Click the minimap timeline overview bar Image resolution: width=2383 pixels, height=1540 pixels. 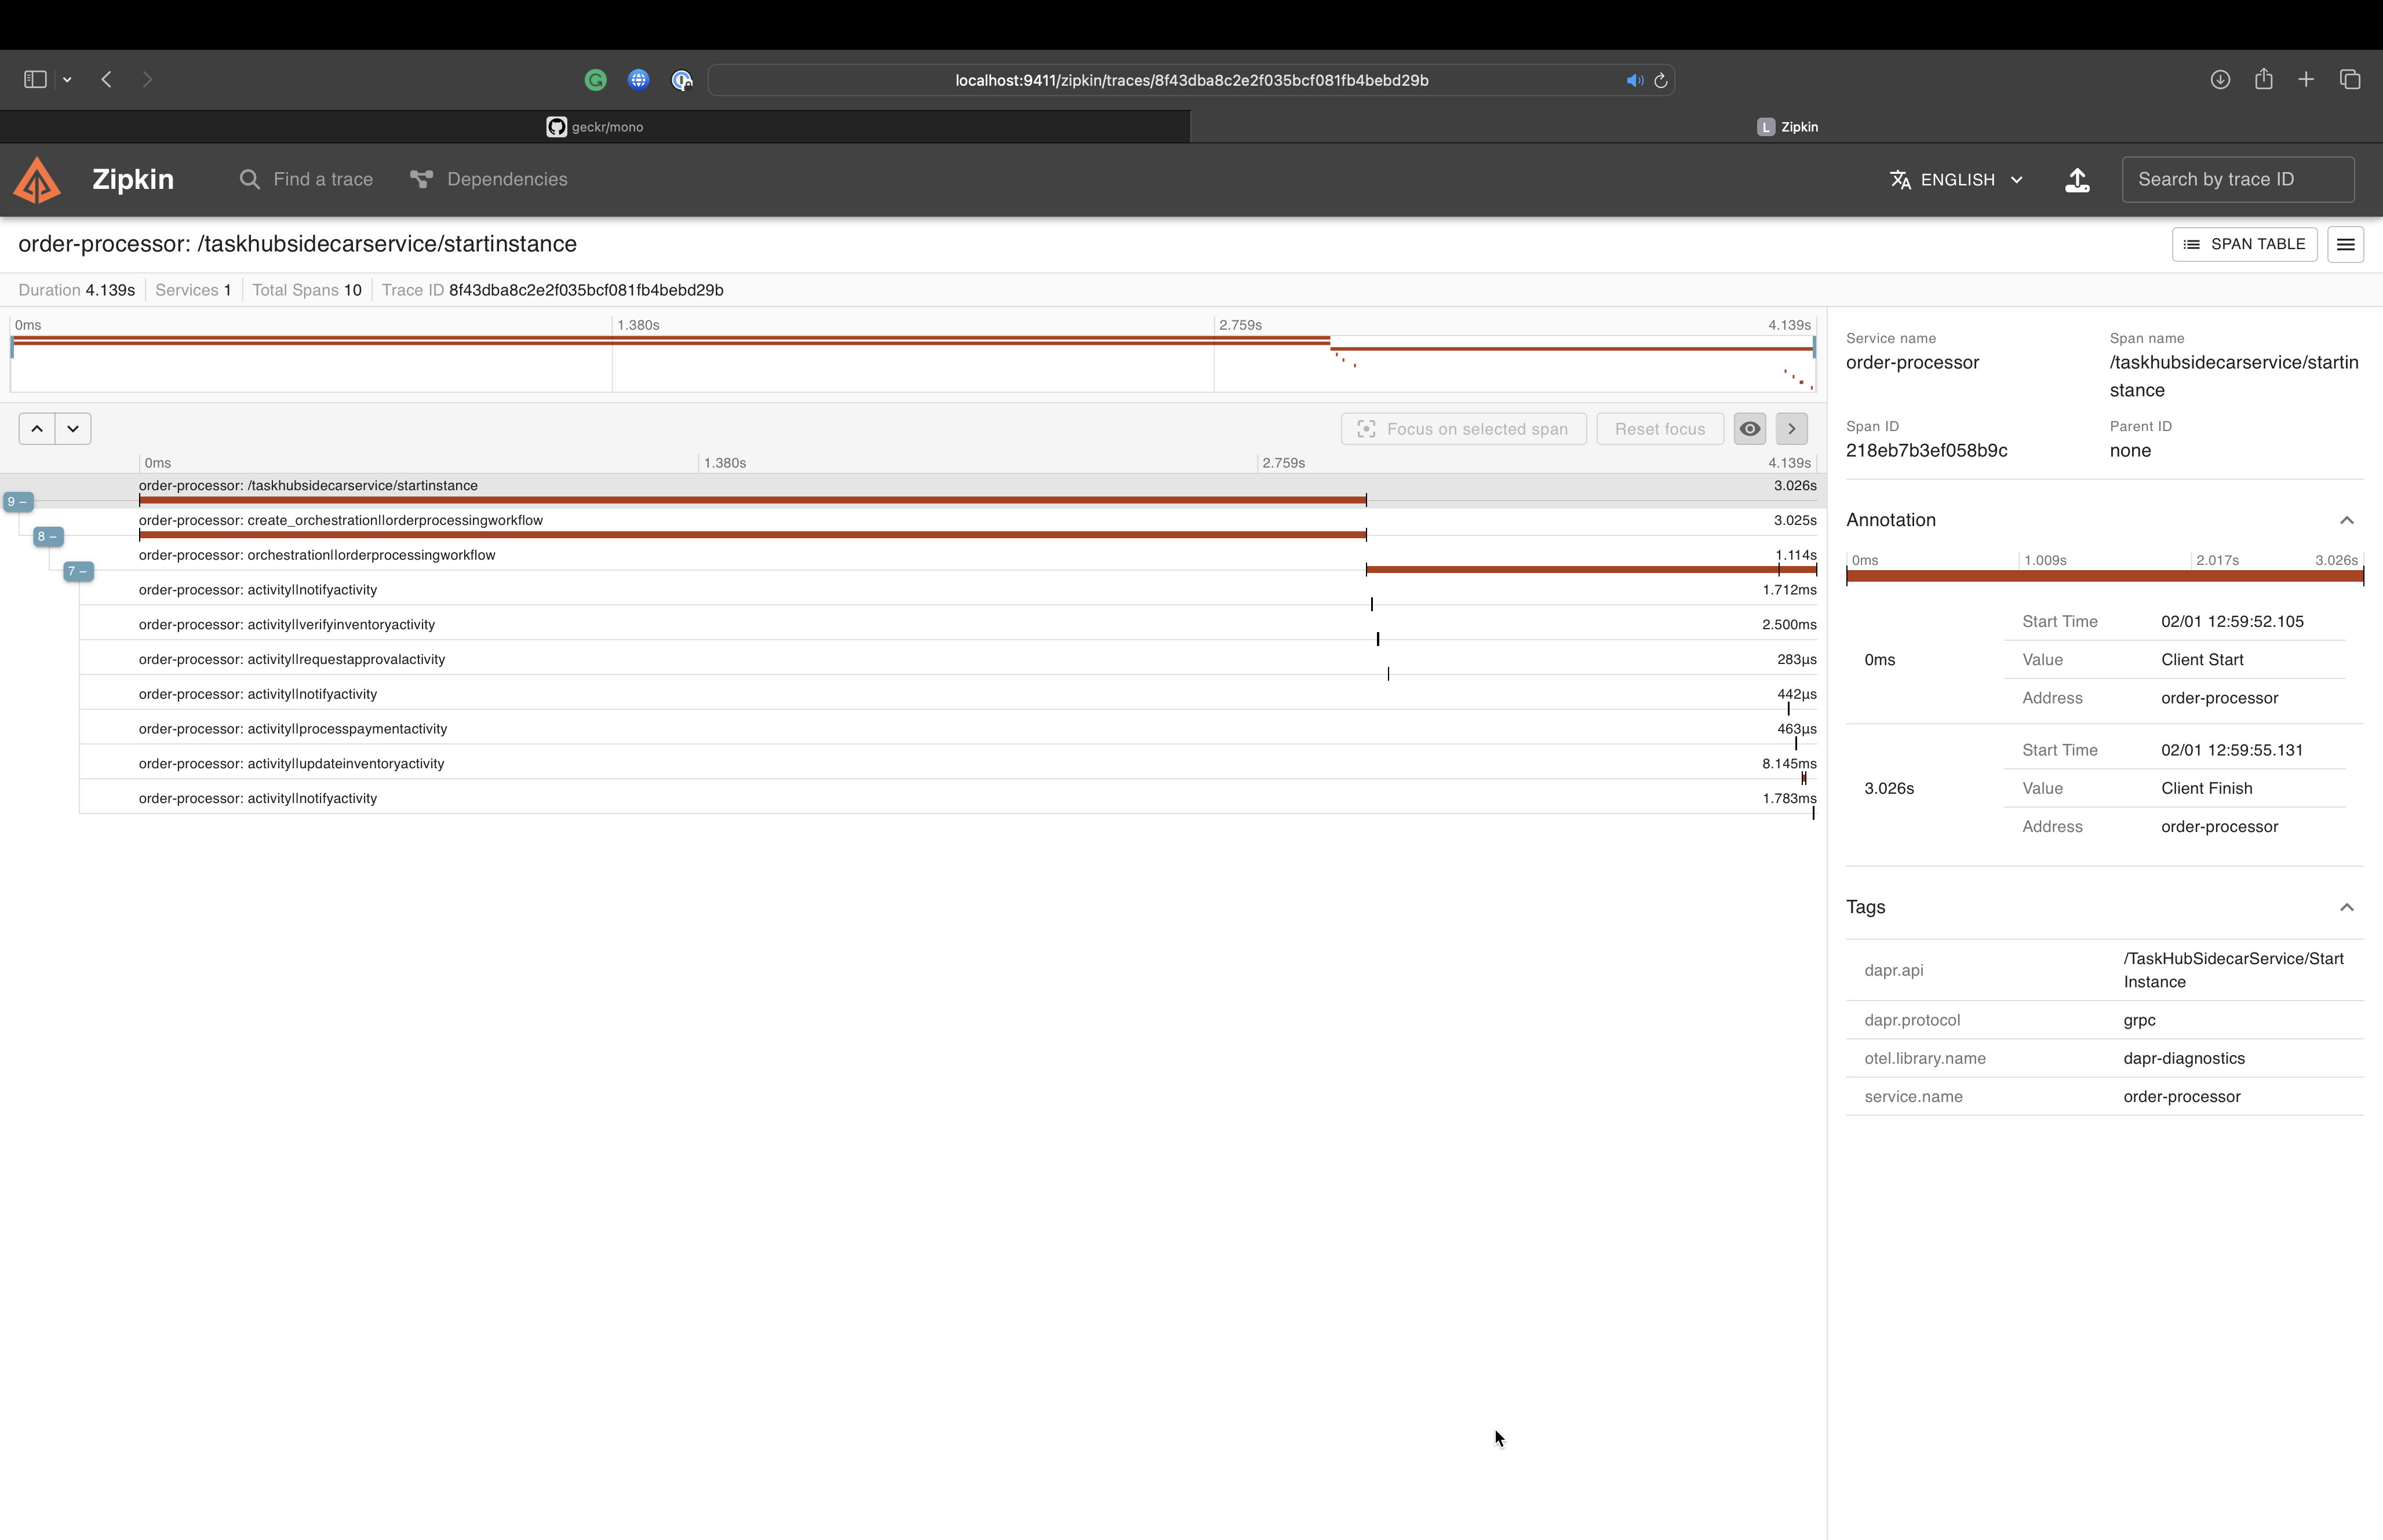click(x=913, y=363)
